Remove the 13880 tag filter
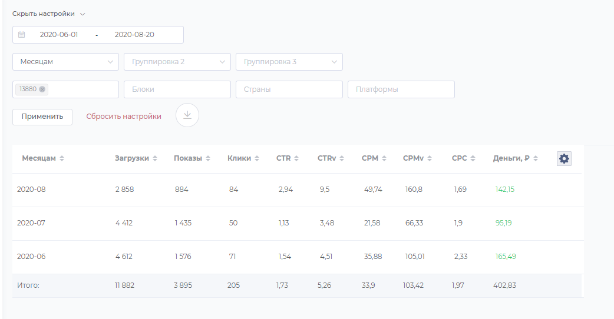 [42, 89]
